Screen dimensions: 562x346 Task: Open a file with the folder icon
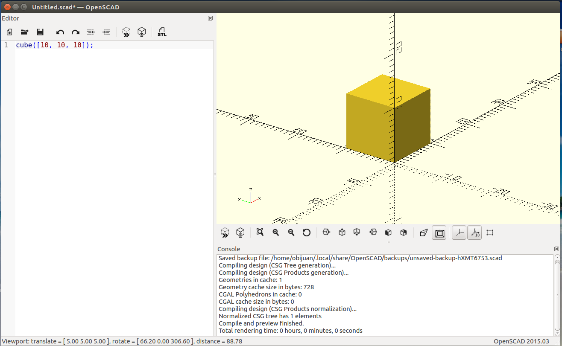(25, 32)
